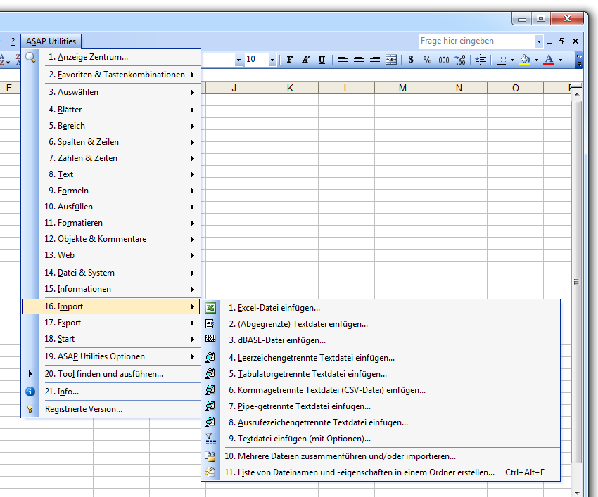Click the sort ascending A-Z icon
The width and height of the screenshot is (598, 497).
click(5, 60)
